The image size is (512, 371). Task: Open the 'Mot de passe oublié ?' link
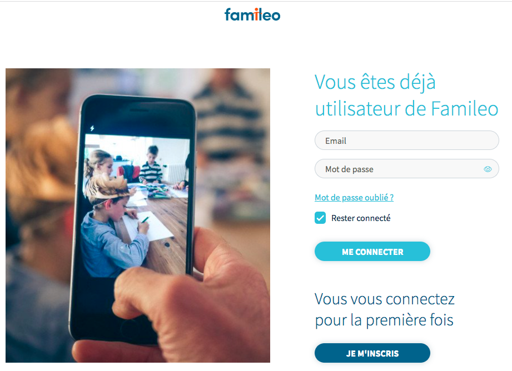tap(354, 197)
